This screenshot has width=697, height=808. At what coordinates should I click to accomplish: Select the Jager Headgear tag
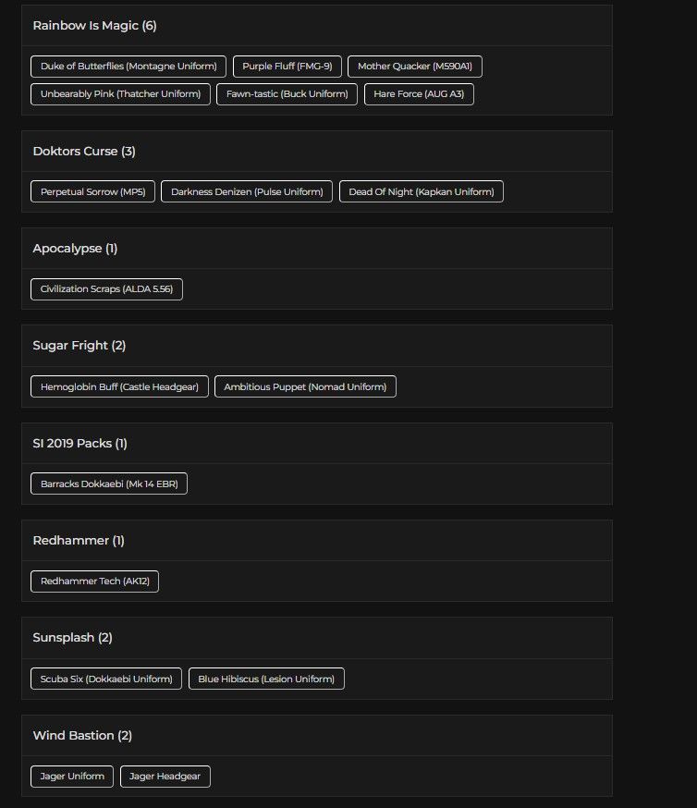click(x=165, y=777)
